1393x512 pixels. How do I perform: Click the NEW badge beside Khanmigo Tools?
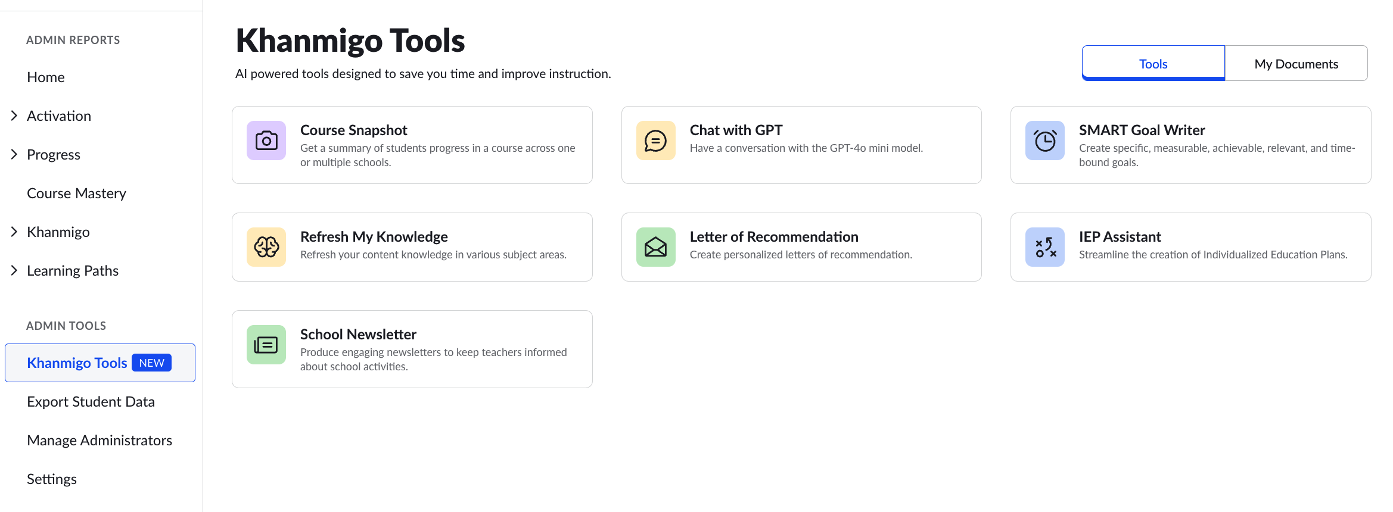coord(151,363)
